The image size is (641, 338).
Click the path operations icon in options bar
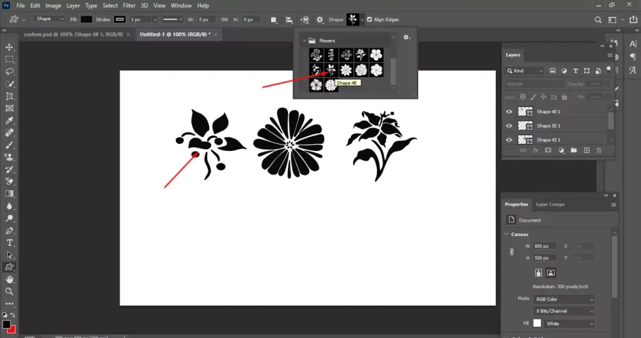click(x=274, y=19)
